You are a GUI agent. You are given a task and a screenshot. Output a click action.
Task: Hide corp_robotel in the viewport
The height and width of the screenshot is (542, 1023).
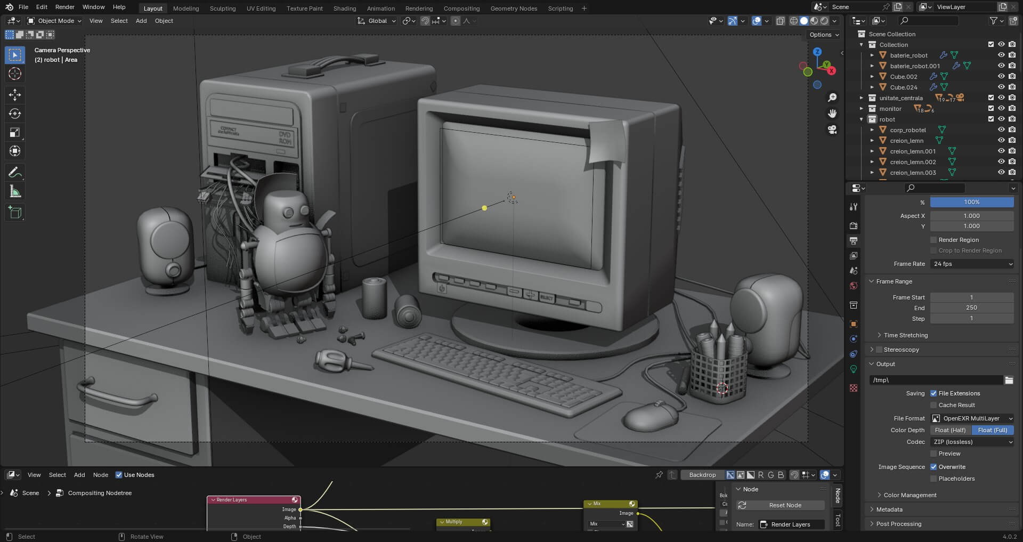tap(1001, 130)
